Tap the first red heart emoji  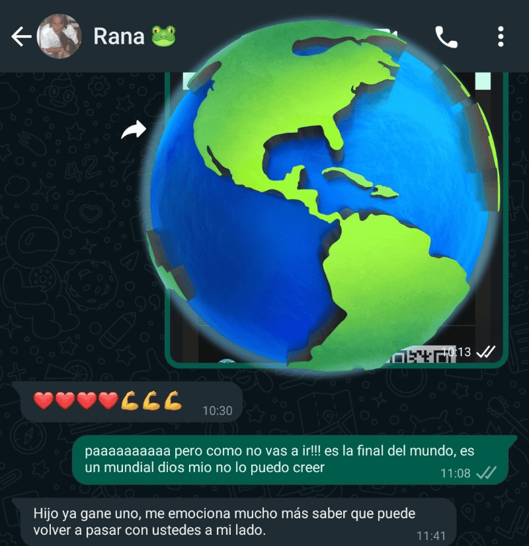pyautogui.click(x=44, y=400)
